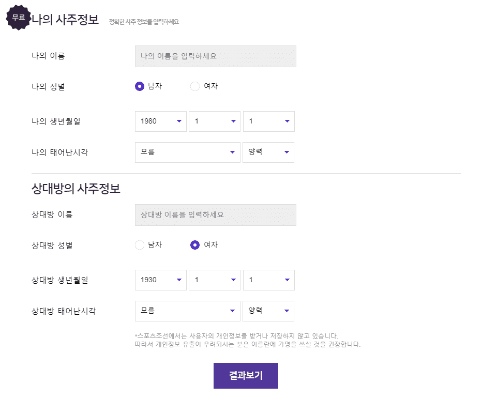Image resolution: width=482 pixels, height=399 pixels.
Task: Open the birth day dropdown under 나의 생년월일
Action: 268,121
